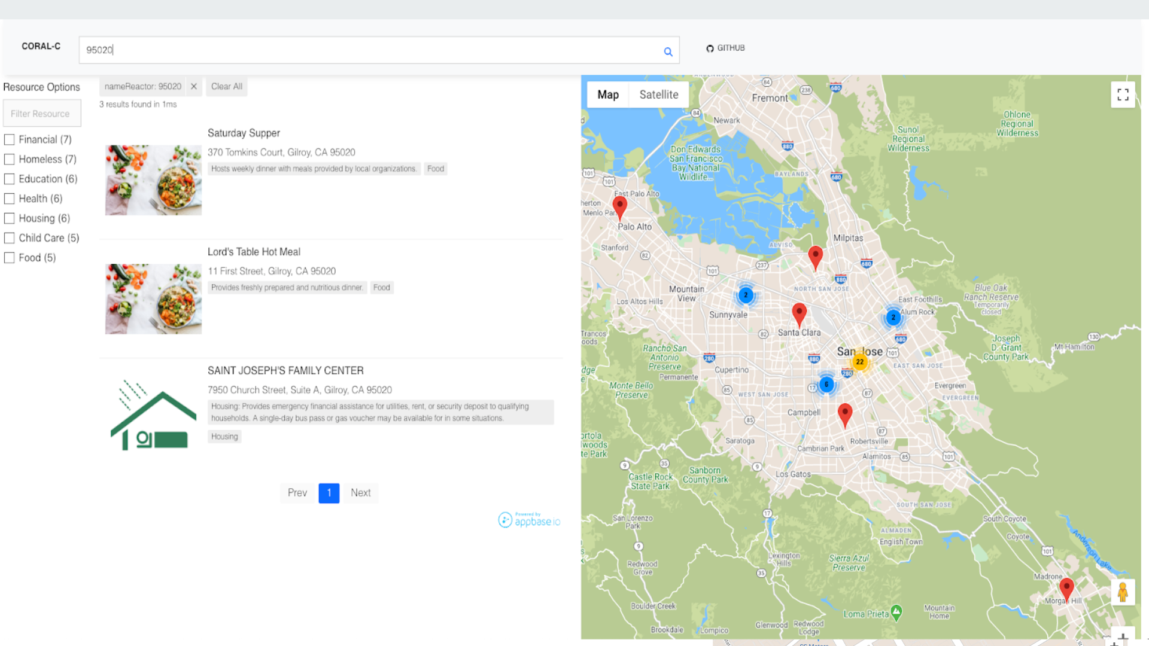Click the Street View pegman icon
The height and width of the screenshot is (646, 1149).
tap(1123, 592)
